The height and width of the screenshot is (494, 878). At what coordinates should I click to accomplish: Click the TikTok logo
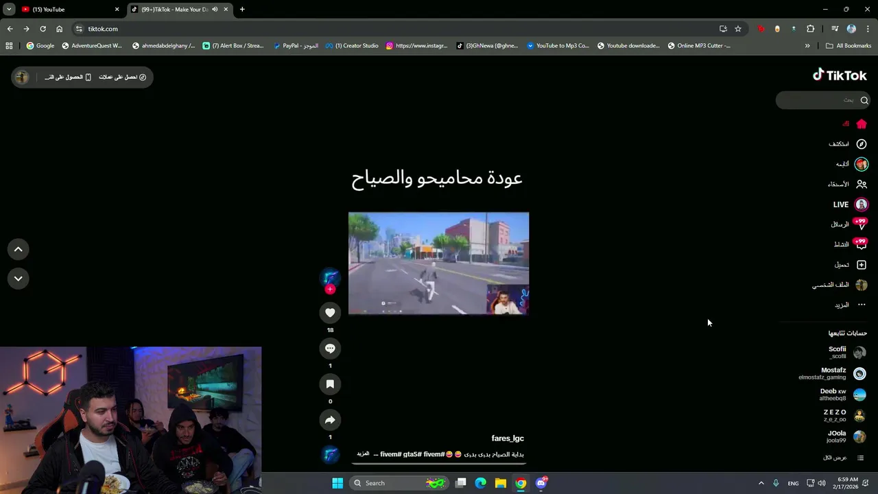(840, 75)
